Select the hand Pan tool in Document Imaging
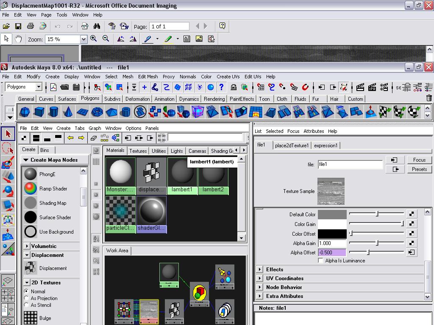The height and width of the screenshot is (325, 434). (18, 39)
